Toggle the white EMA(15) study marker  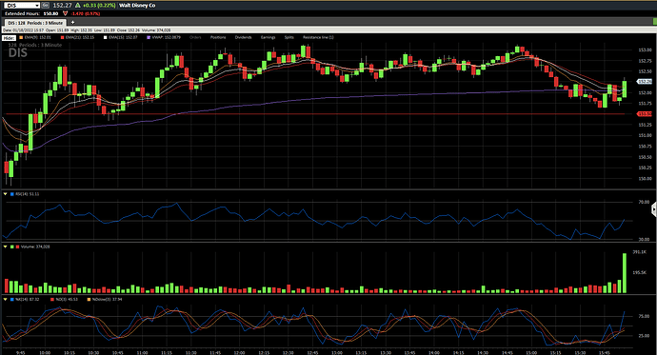point(105,38)
